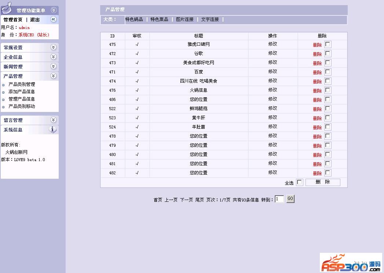Click ID cell 479

pyautogui.click(x=112, y=145)
